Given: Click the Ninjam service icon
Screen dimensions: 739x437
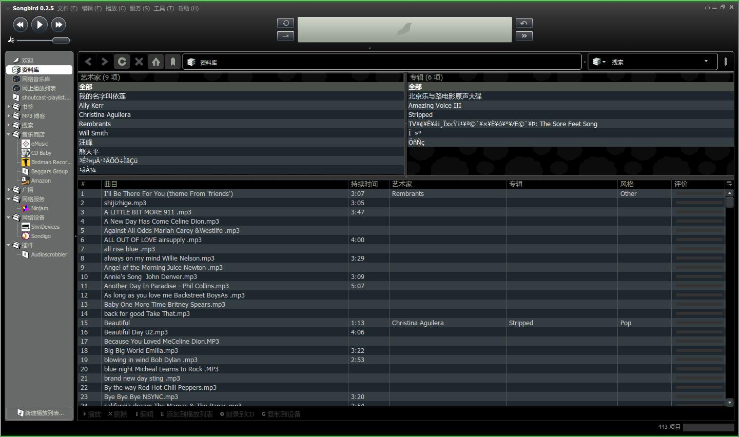Looking at the screenshot, I should 25,208.
